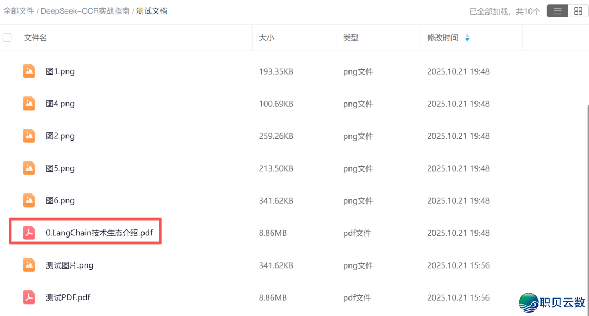The image size is (589, 316).
Task: Toggle ascending sort on 修改时间 column
Action: (467, 34)
